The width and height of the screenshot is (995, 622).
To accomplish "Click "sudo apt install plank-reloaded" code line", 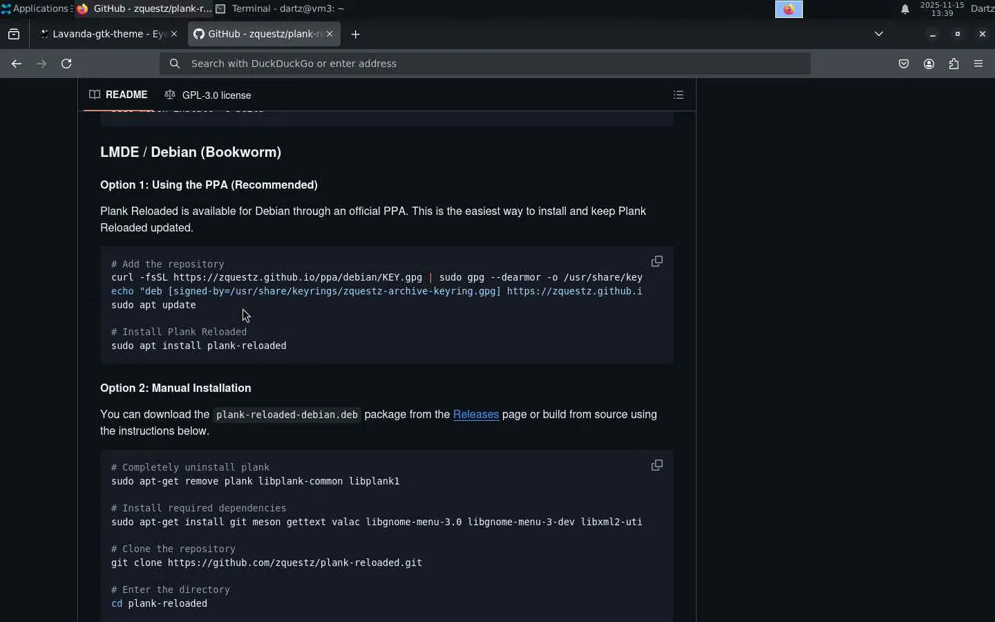I will tap(199, 346).
